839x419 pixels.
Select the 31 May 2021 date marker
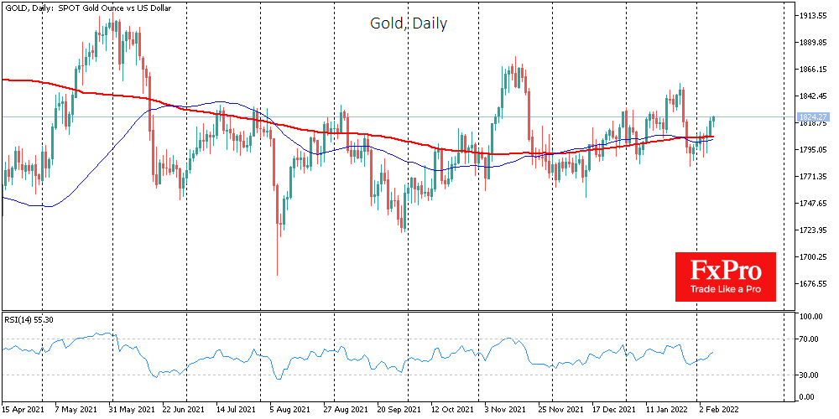pos(133,411)
